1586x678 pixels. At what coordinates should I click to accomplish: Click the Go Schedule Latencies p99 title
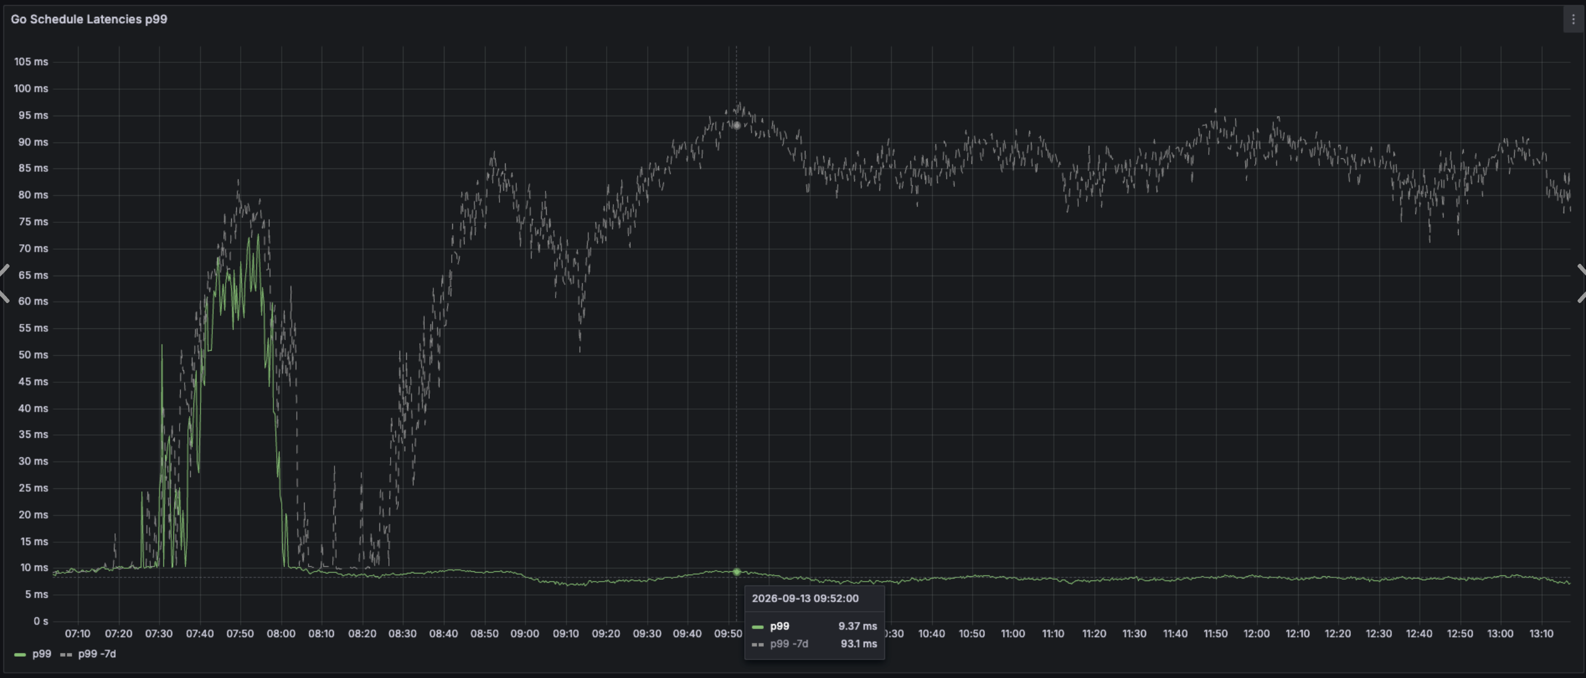point(89,19)
